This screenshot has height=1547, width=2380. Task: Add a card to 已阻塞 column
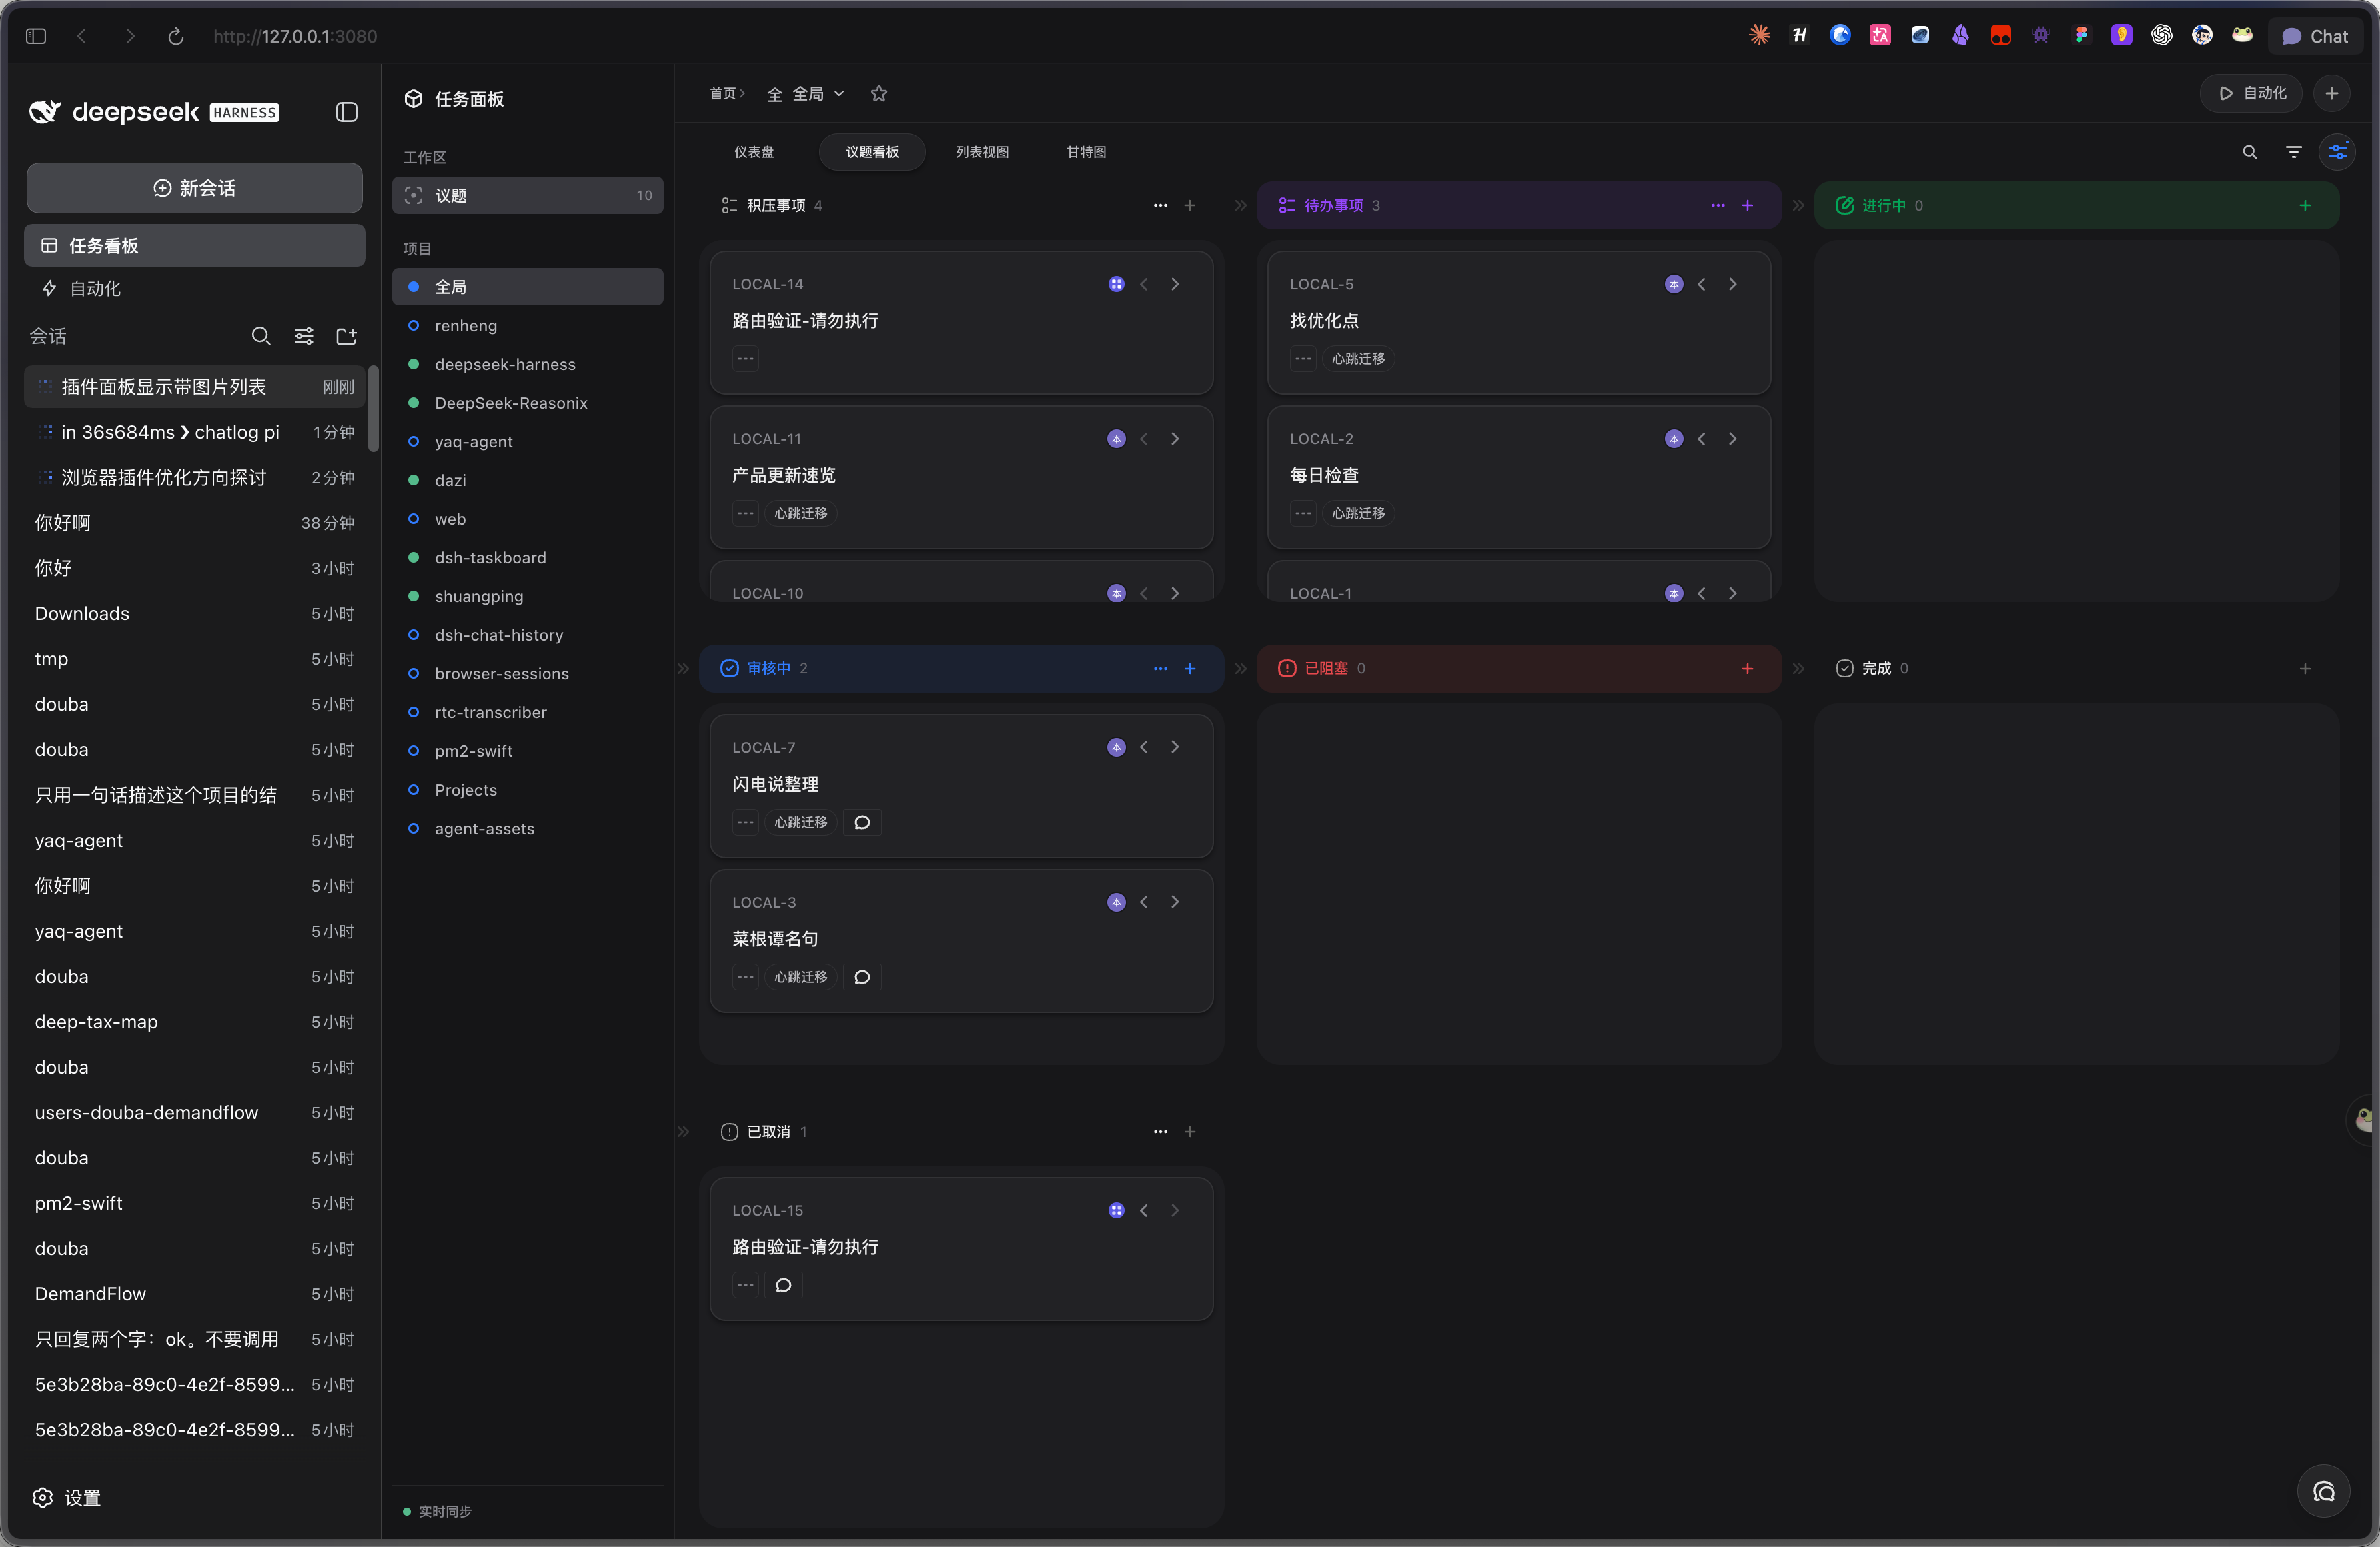(1747, 669)
